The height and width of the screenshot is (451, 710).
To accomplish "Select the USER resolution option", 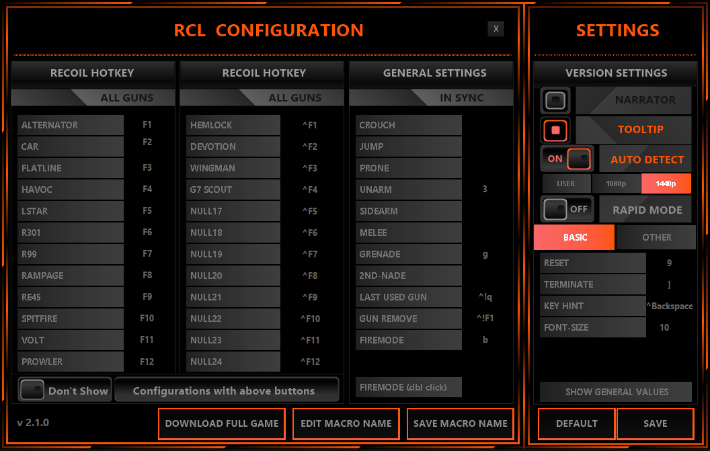I will [x=566, y=183].
